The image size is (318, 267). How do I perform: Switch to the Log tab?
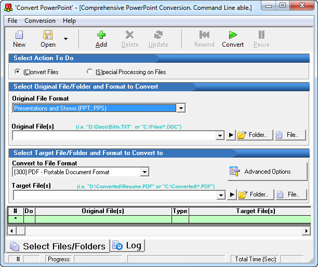pyautogui.click(x=127, y=246)
